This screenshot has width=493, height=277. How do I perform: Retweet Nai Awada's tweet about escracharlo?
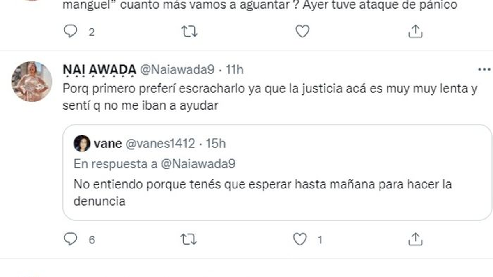click(189, 239)
